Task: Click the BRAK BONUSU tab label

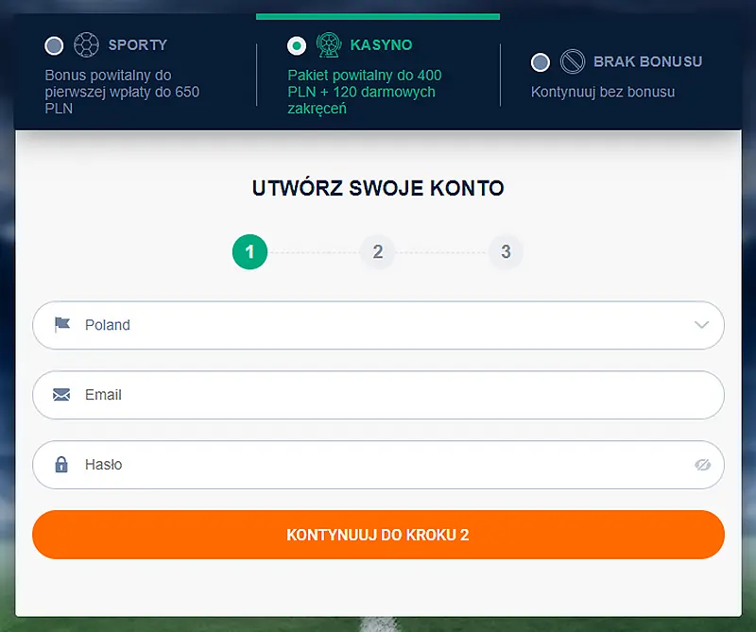Action: (647, 61)
